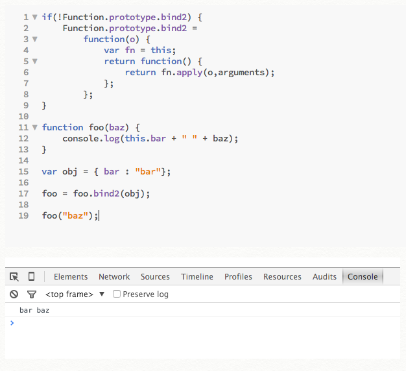Click the "return fn.apply(o,arguments);" line
This screenshot has width=406, height=371.
click(x=200, y=73)
